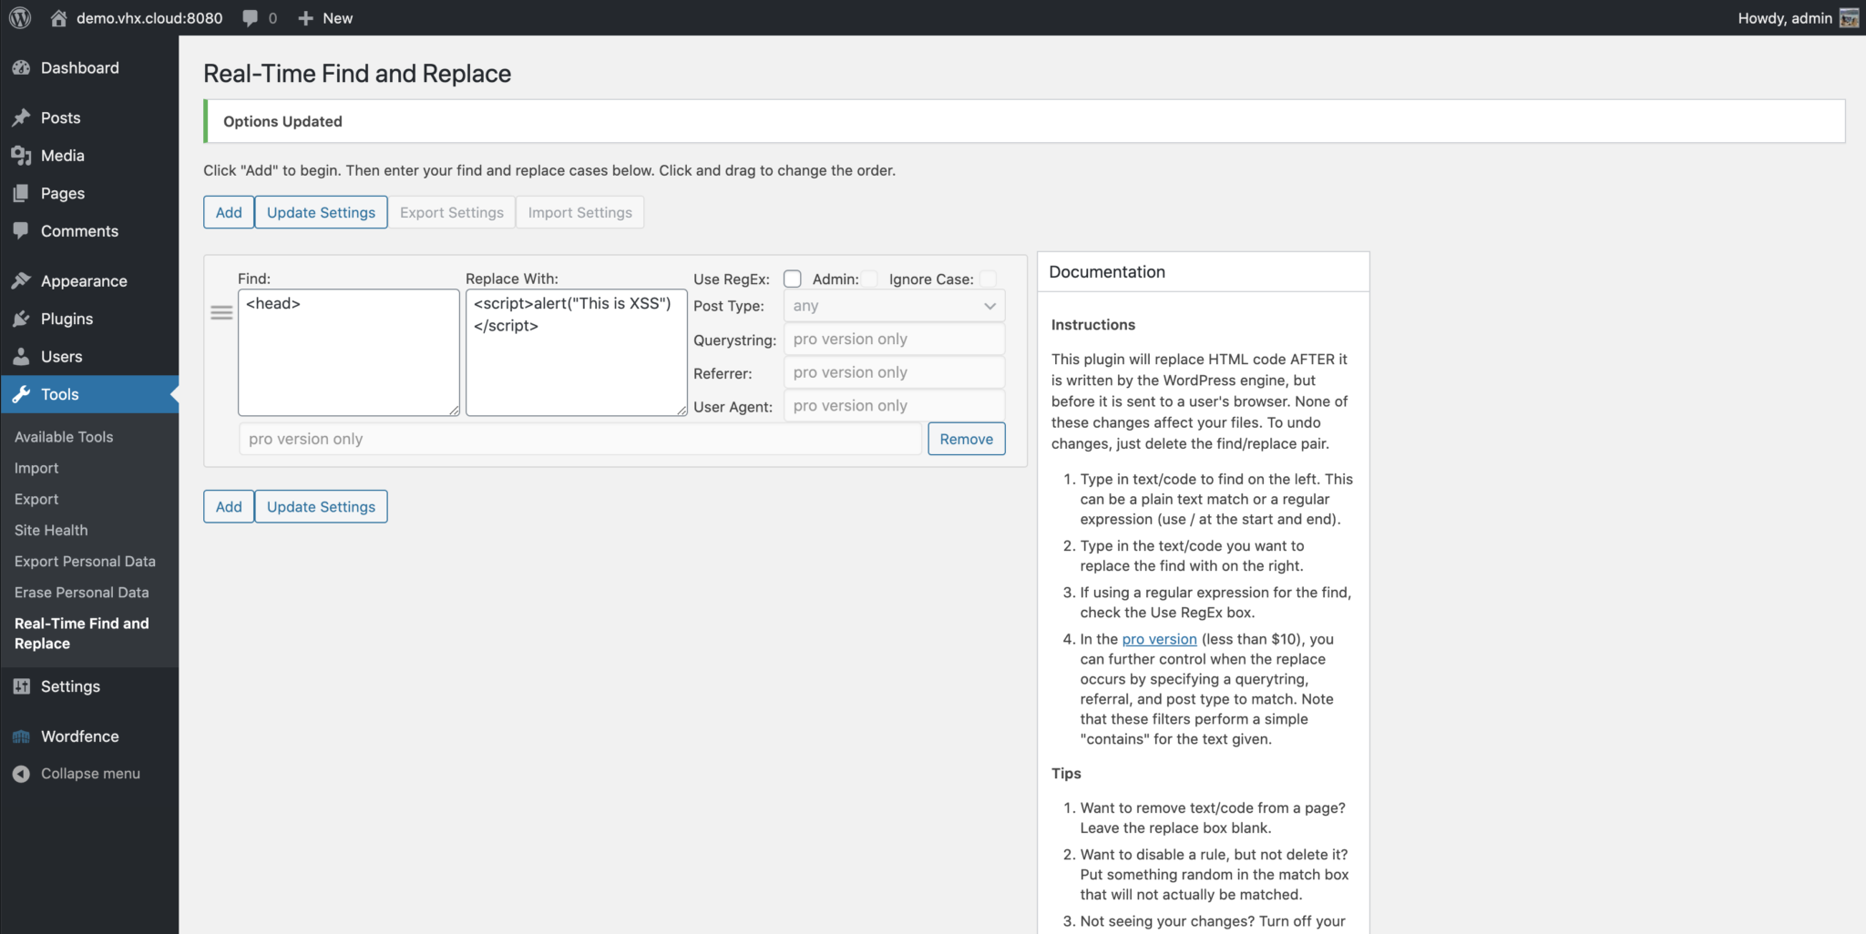Click the Collapse menu arrow icon
Image resolution: width=1866 pixels, height=934 pixels.
[x=21, y=774]
